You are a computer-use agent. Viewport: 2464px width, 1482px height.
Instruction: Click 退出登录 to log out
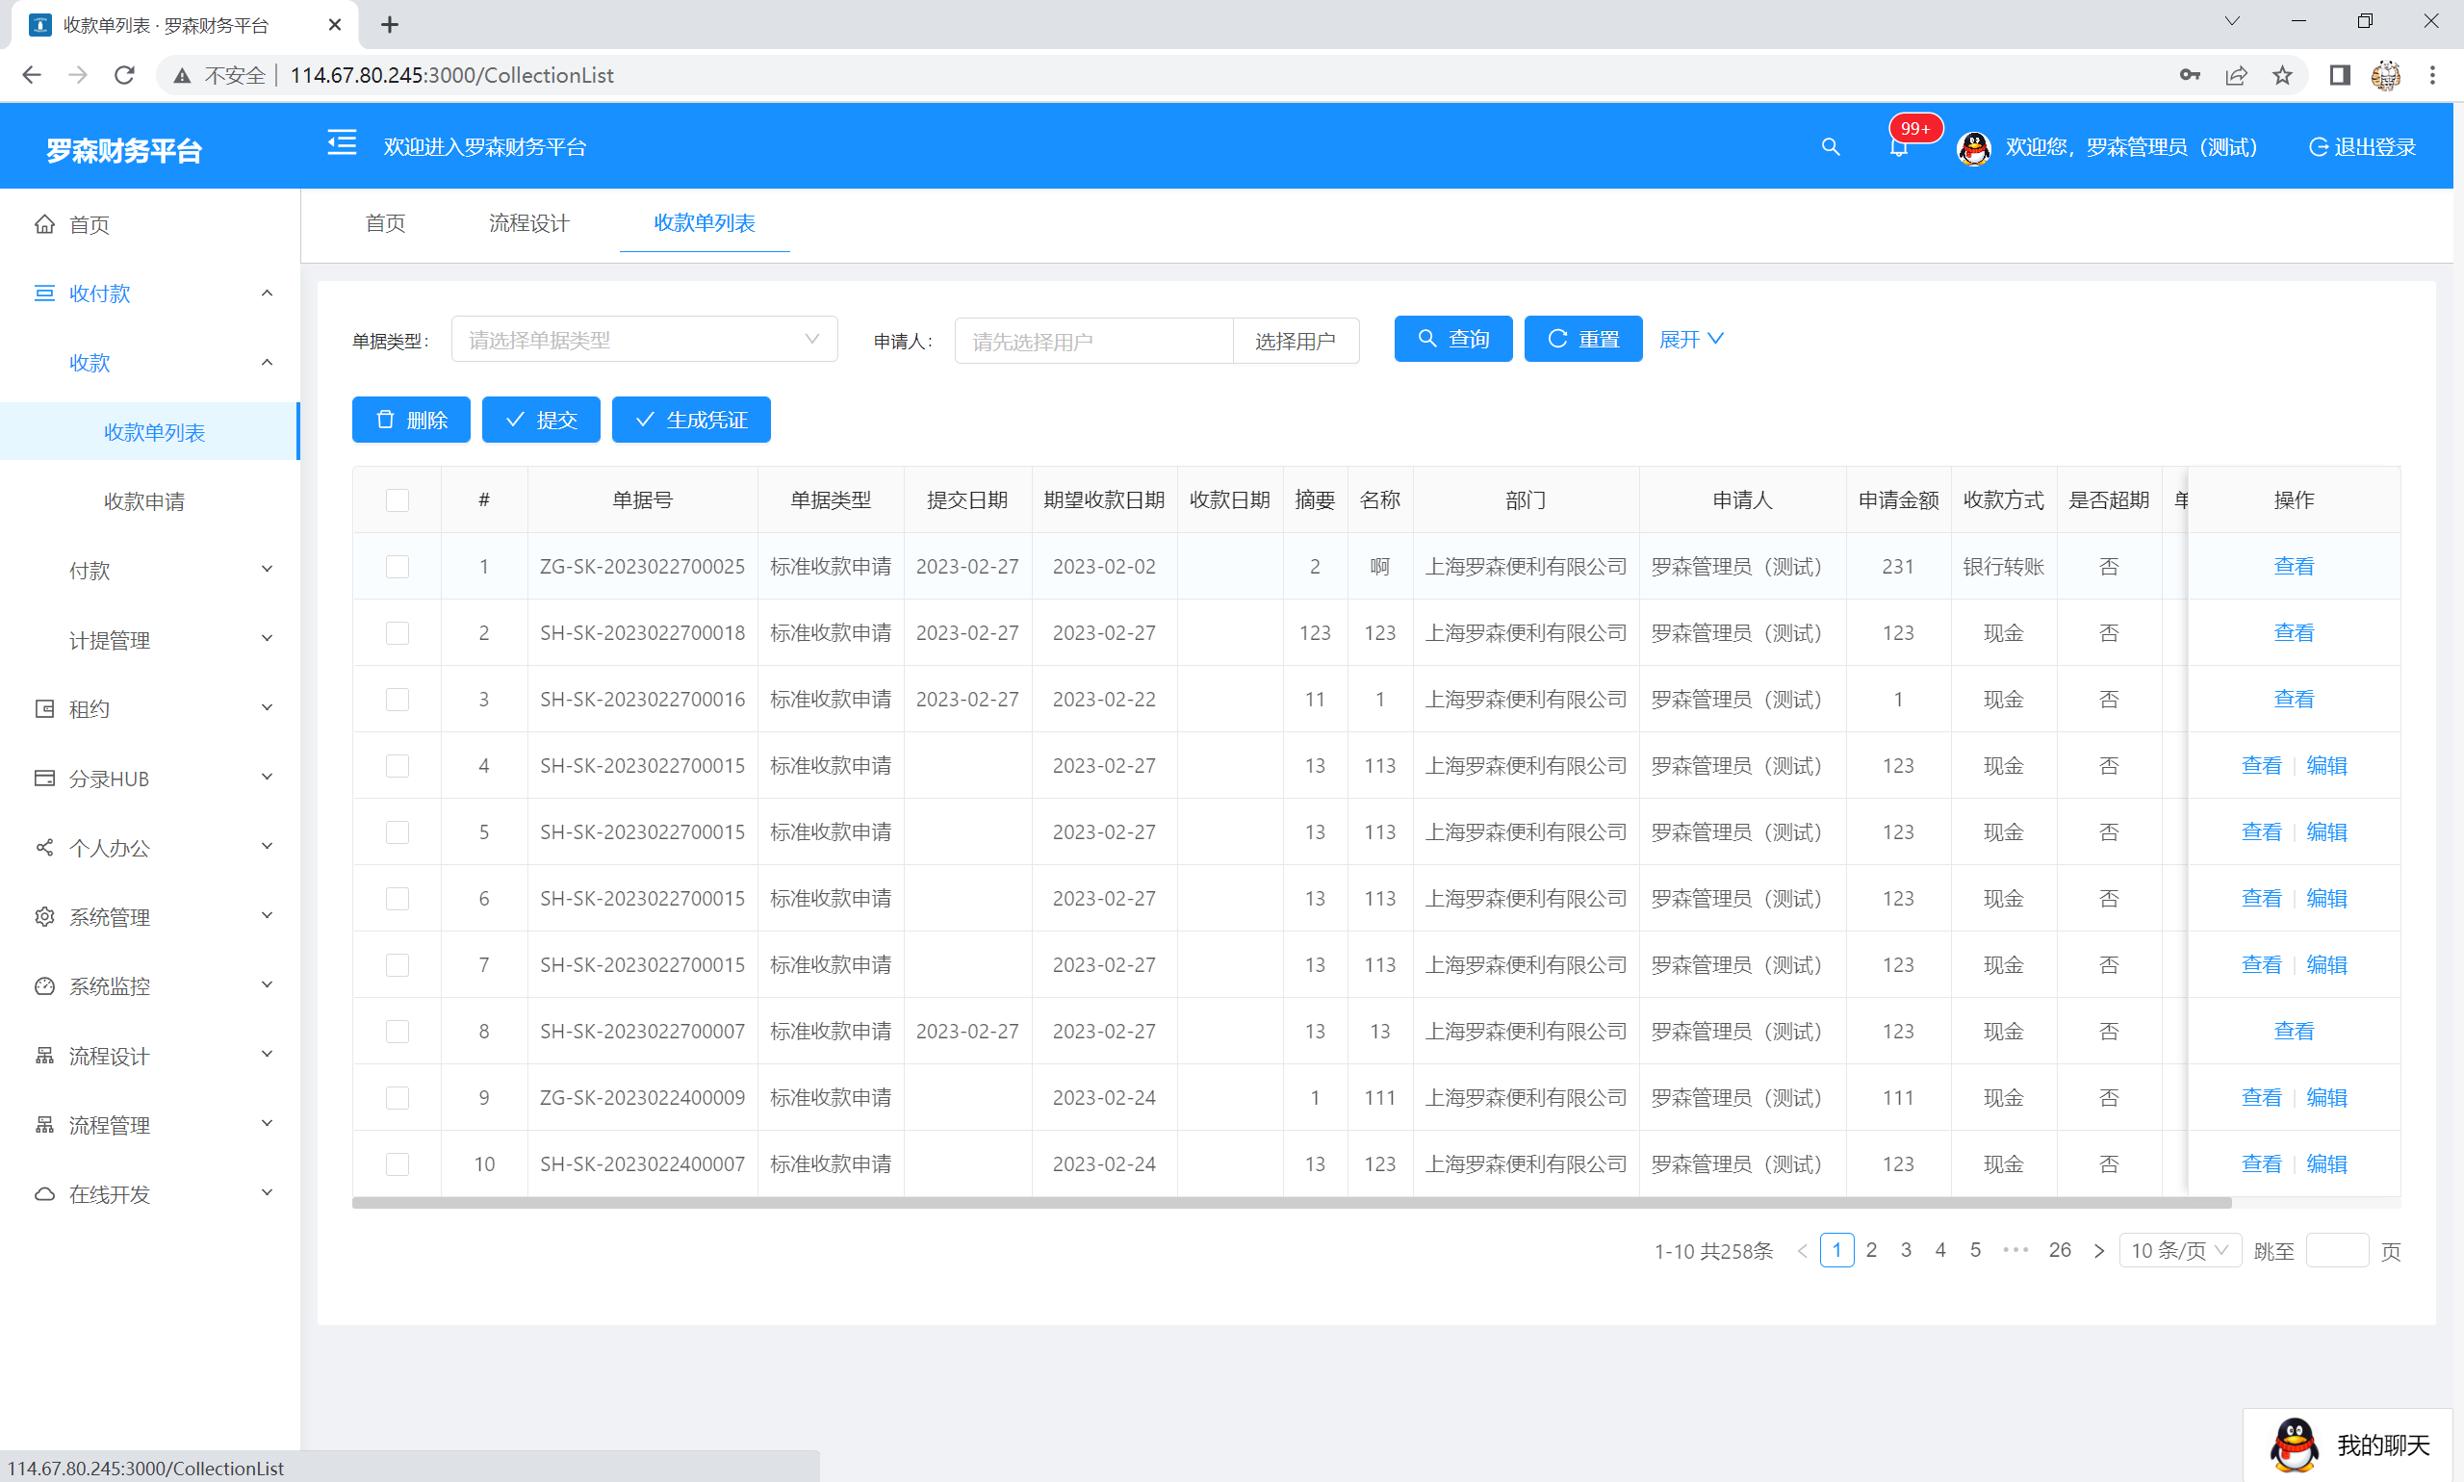tap(2362, 148)
